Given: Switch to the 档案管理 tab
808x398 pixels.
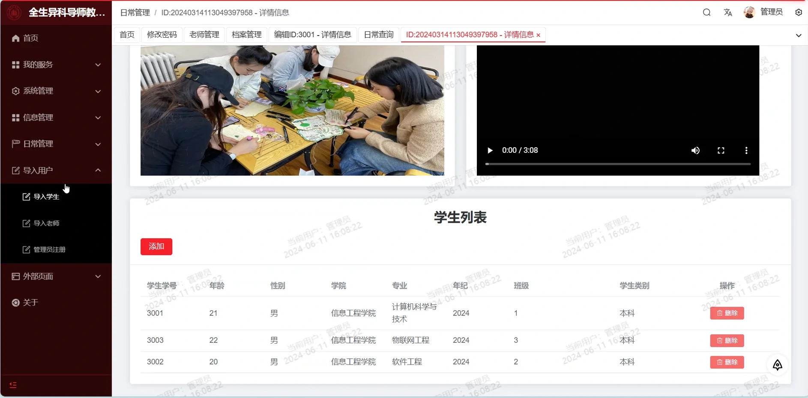Looking at the screenshot, I should point(246,35).
